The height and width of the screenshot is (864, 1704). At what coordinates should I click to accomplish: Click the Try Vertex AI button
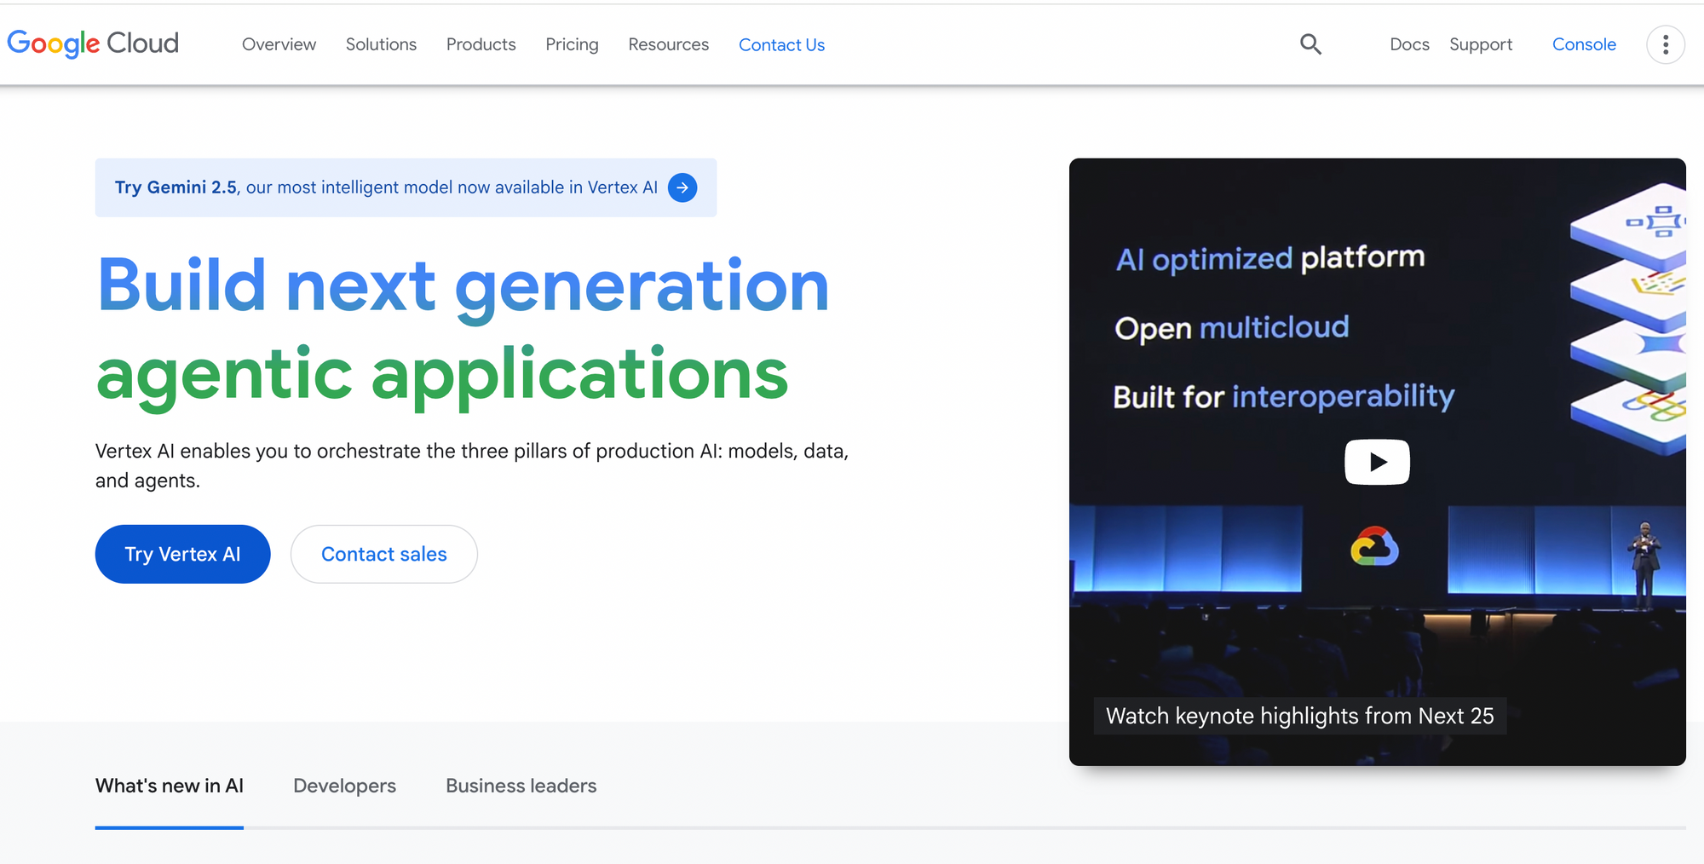click(x=182, y=554)
